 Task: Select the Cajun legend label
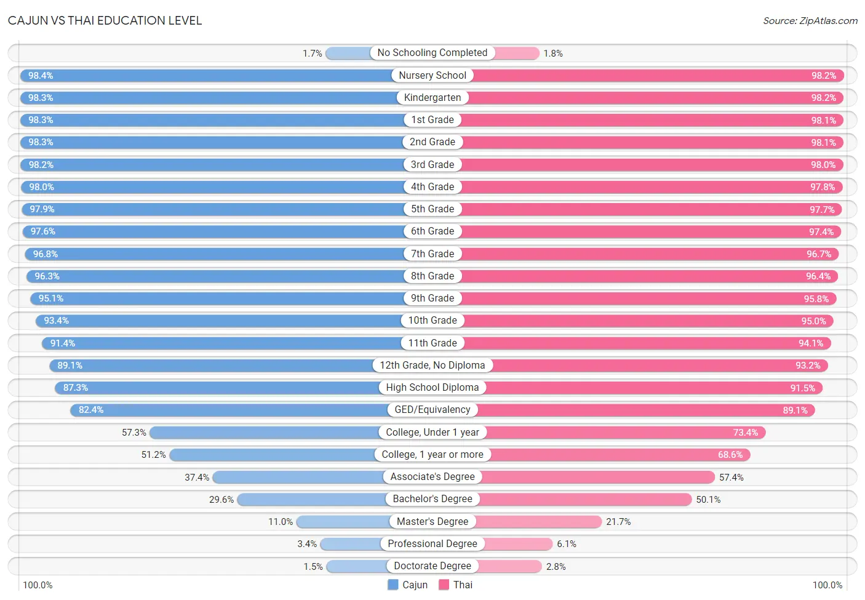(x=415, y=585)
